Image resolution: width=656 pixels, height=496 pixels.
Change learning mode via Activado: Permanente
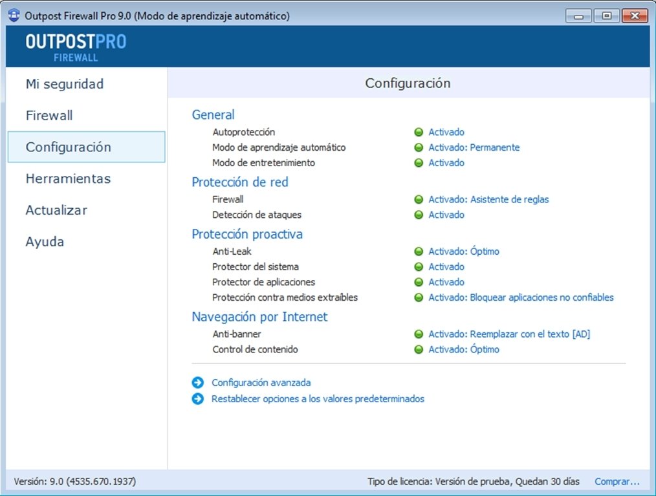pyautogui.click(x=474, y=147)
